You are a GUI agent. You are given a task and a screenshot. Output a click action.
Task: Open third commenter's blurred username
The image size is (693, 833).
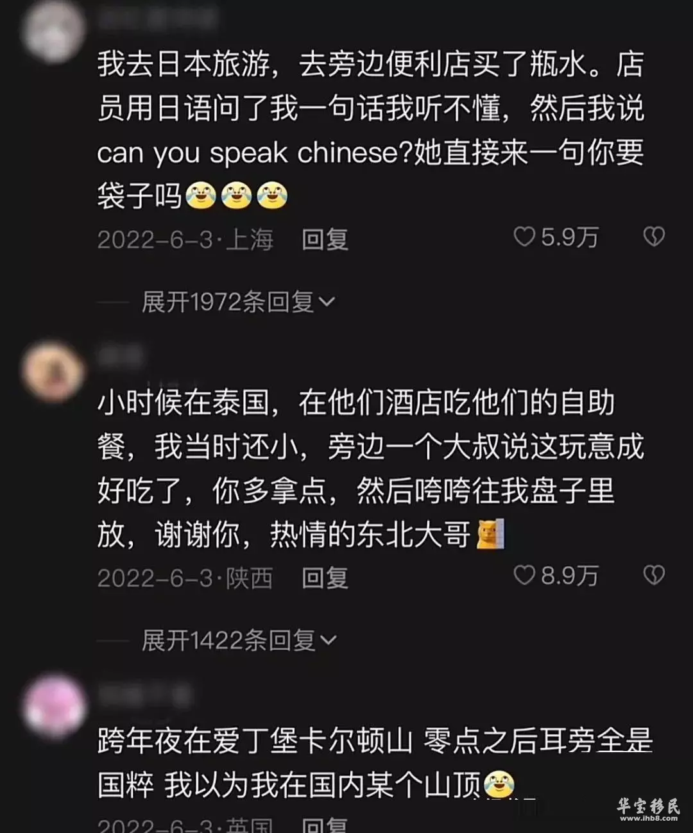point(145,695)
